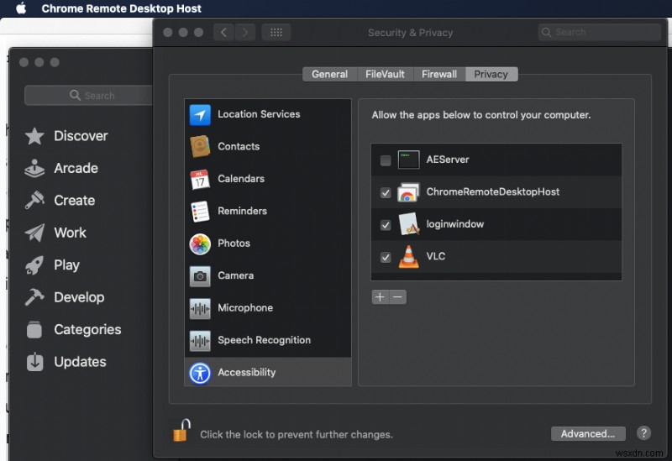Enable the AEServer checkbox

click(386, 160)
